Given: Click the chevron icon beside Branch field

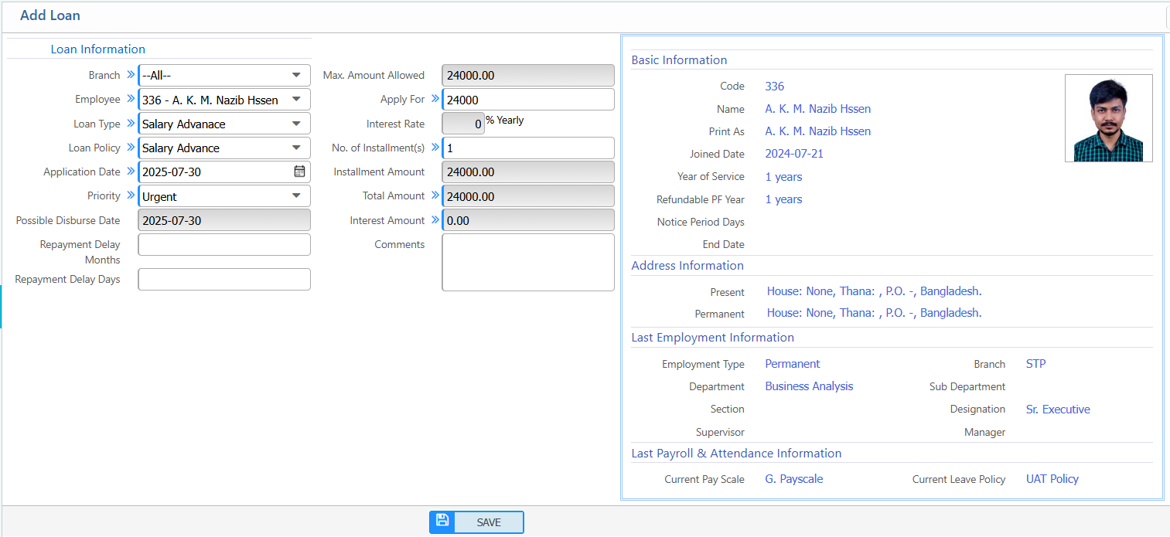Looking at the screenshot, I should (x=131, y=74).
